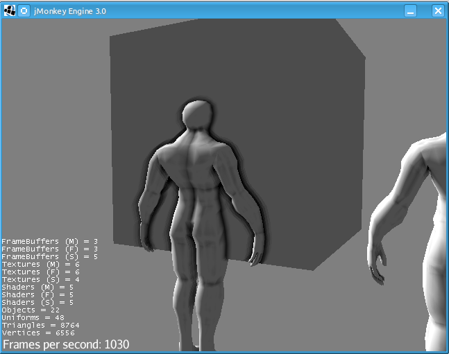Minimize the jMonkey Engine 3.0 window
Screen dimensions: 449x354
[410, 11]
